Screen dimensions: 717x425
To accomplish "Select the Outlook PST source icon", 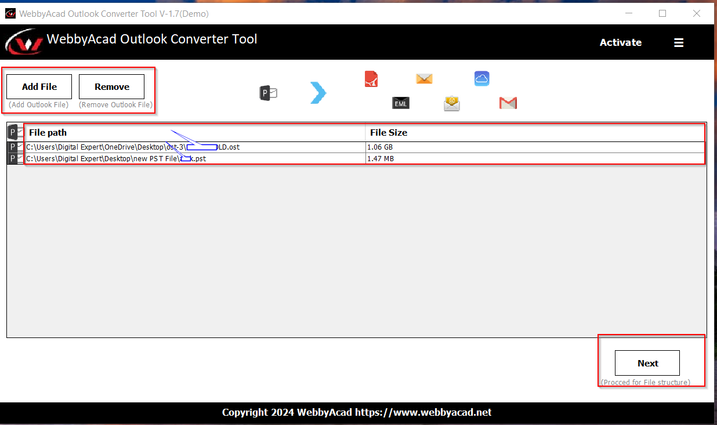I will (267, 93).
